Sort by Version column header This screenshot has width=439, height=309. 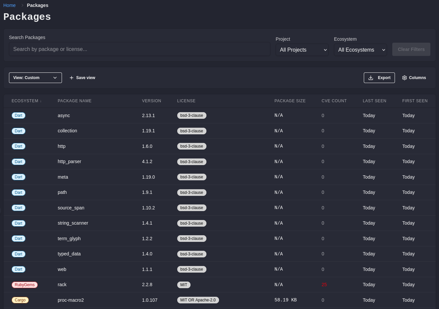(x=152, y=101)
